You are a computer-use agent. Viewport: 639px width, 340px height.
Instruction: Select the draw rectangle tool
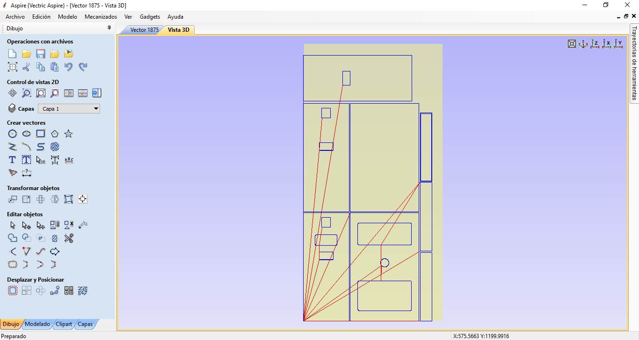click(41, 134)
